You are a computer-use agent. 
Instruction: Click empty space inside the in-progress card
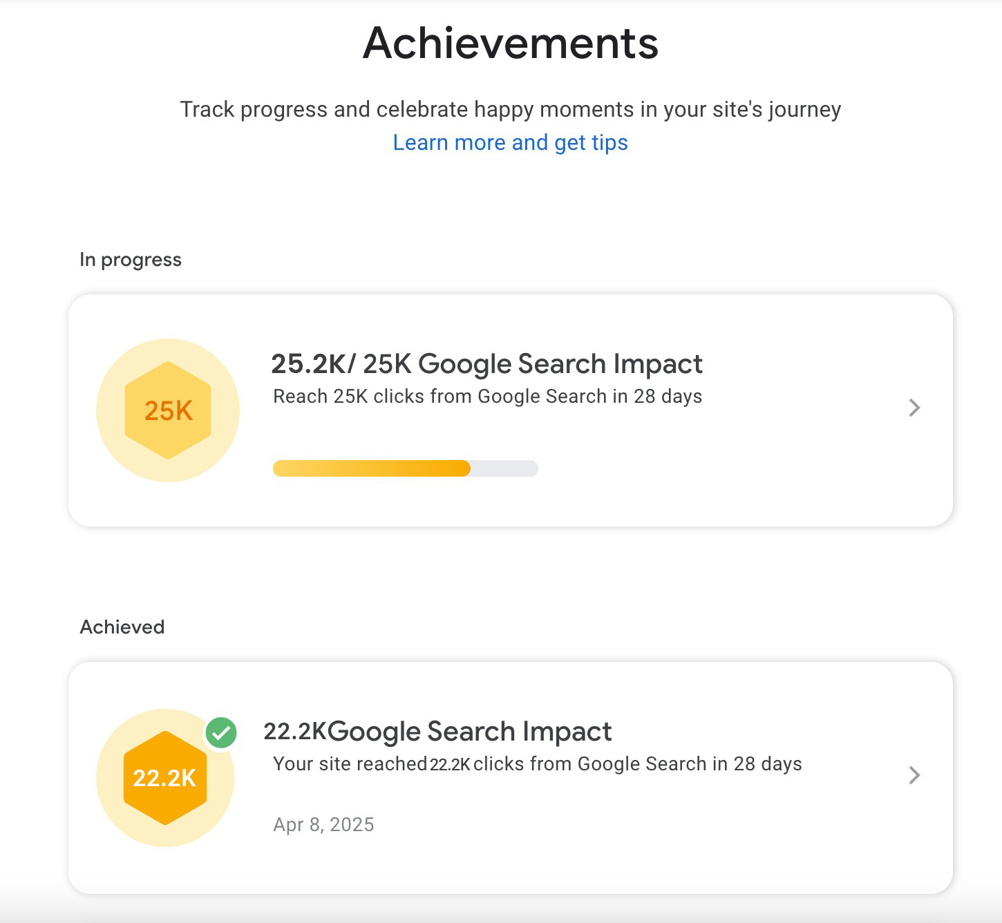[x=726, y=470]
